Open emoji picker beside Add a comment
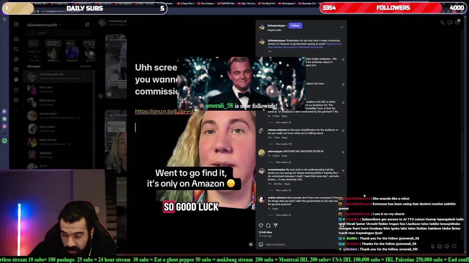The height and width of the screenshot is (263, 469). point(261,244)
